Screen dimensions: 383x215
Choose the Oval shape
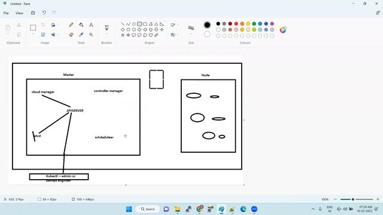[134, 24]
